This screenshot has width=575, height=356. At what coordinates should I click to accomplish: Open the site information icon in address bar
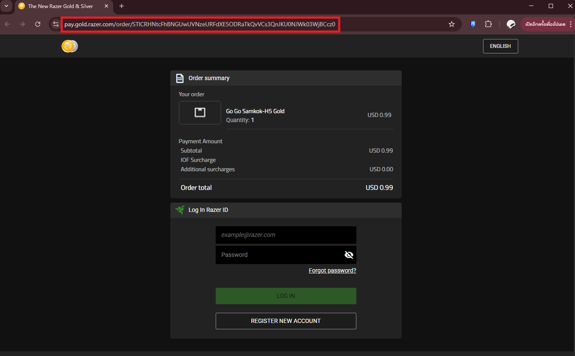pyautogui.click(x=56, y=24)
